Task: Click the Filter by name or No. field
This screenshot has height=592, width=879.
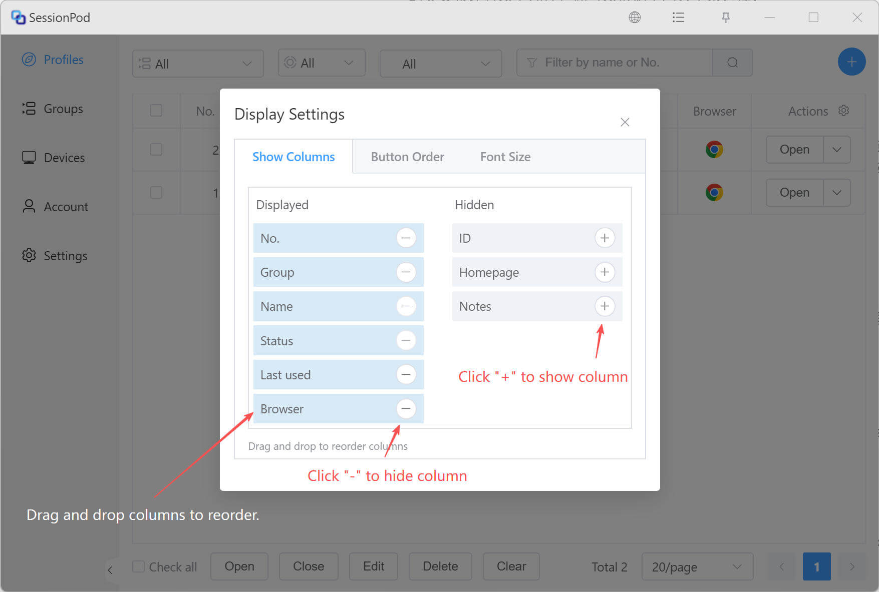Action: click(x=615, y=63)
